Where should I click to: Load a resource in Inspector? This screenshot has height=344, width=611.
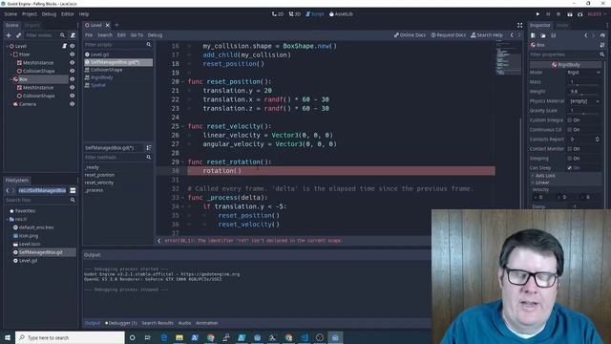pos(543,35)
